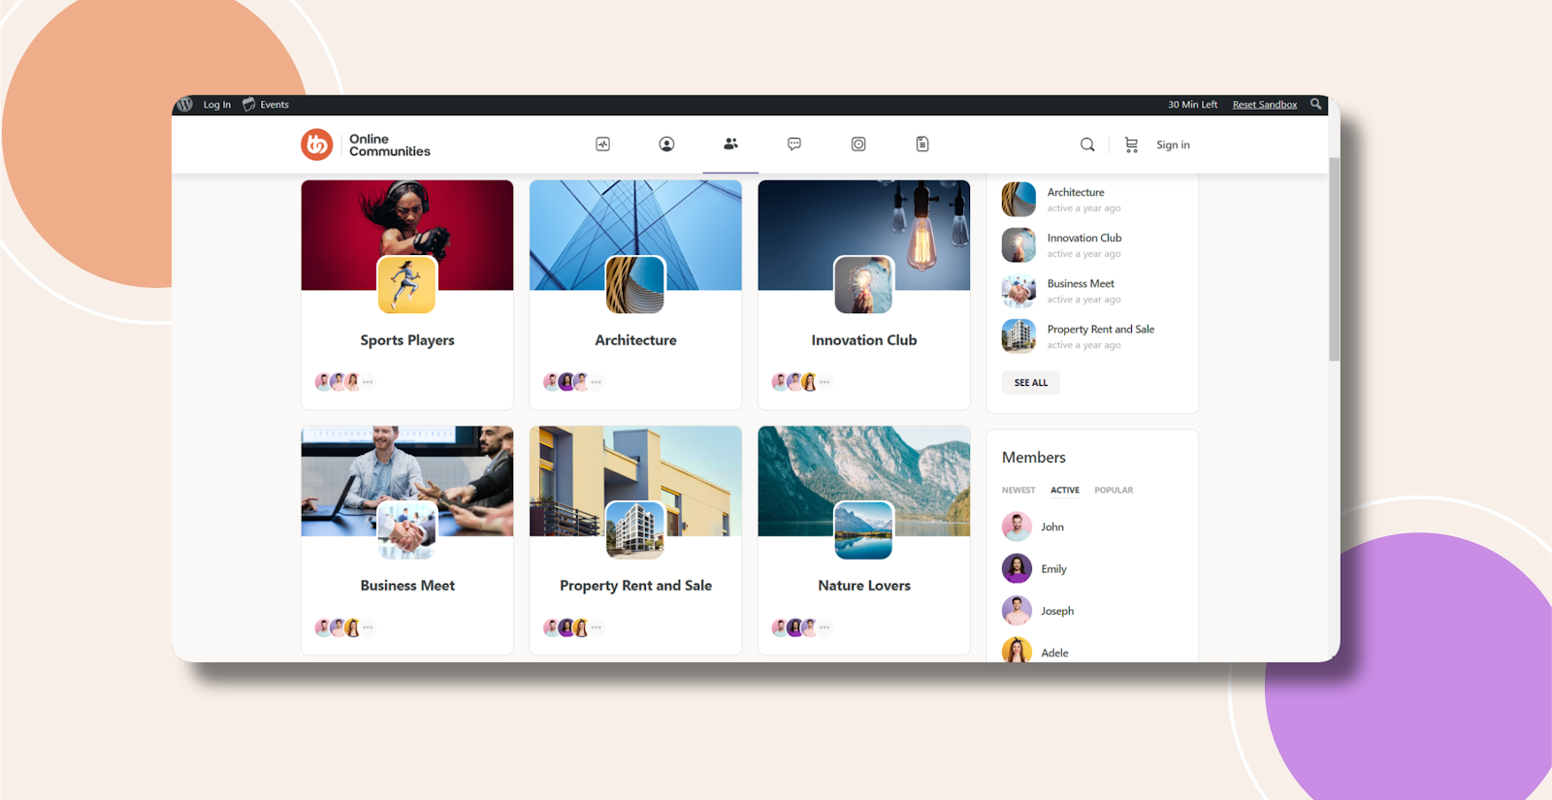The image size is (1552, 800).
Task: Click Business Meet in sidebar groups list
Action: [1081, 284]
